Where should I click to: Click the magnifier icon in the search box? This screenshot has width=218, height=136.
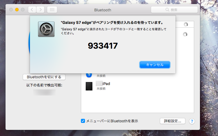167,10
